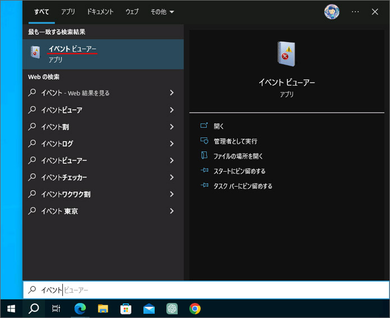Screen dimensions: 390x318
Task: Click the magnifier icon in search box
Action: click(x=32, y=290)
